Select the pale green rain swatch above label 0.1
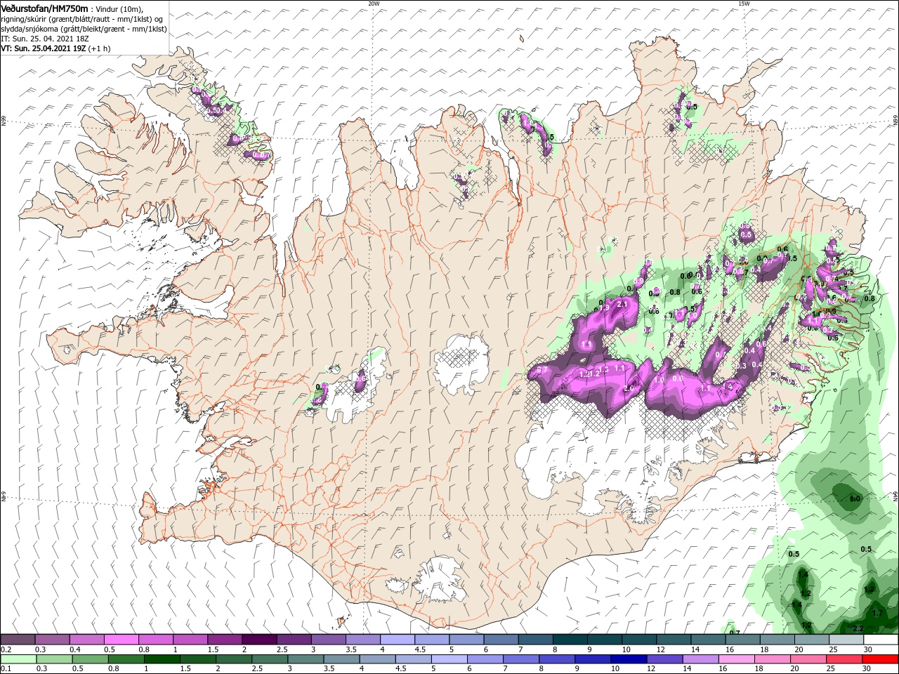This screenshot has height=674, width=899. [x=18, y=659]
